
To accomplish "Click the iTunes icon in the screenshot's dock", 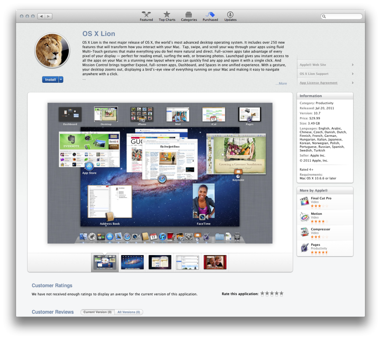I will point(162,236).
